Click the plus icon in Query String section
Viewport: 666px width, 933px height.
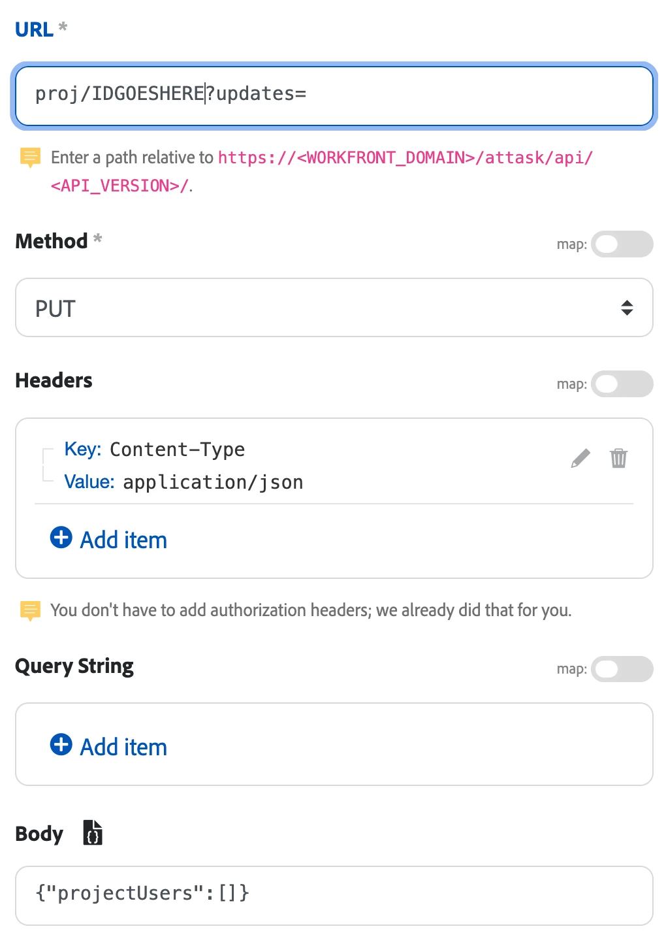(x=61, y=744)
